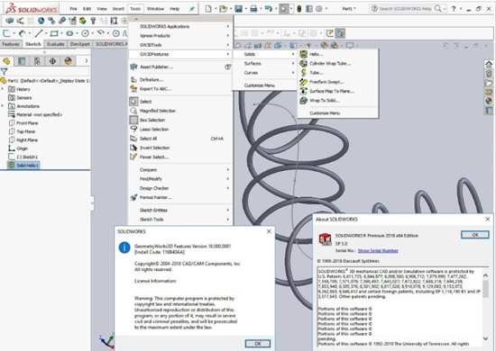Click Box Selection icon
This screenshot has width=496, height=351.
(x=133, y=120)
